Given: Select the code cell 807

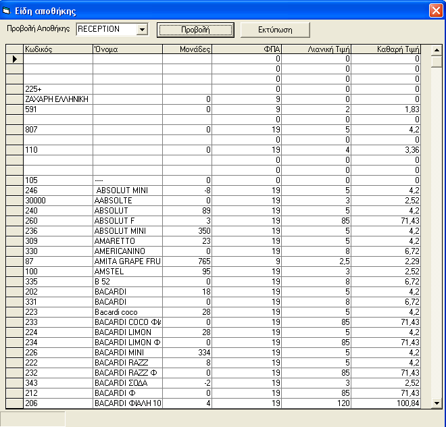Looking at the screenshot, I should (x=58, y=130).
